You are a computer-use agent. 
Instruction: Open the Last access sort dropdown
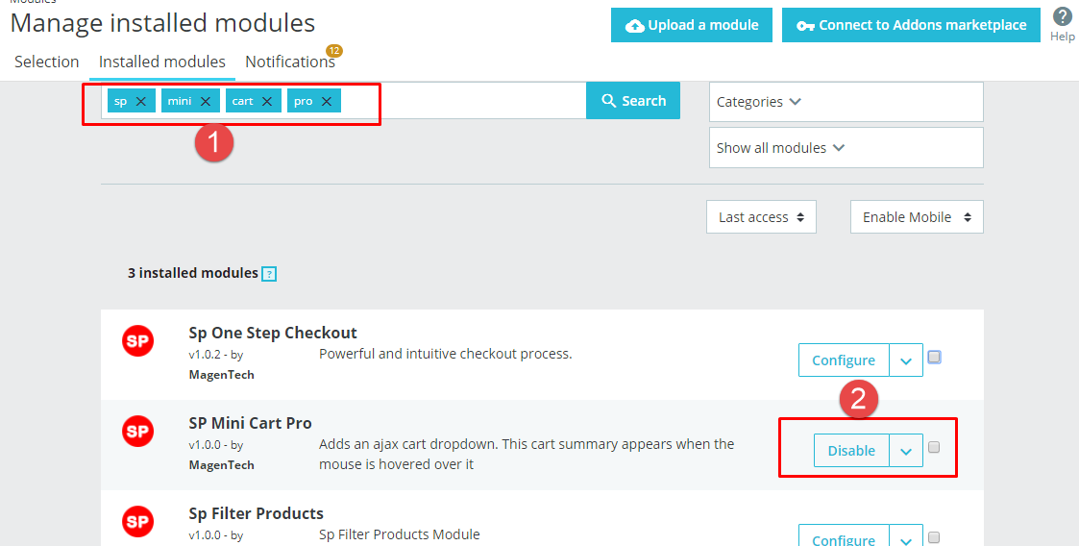761,217
